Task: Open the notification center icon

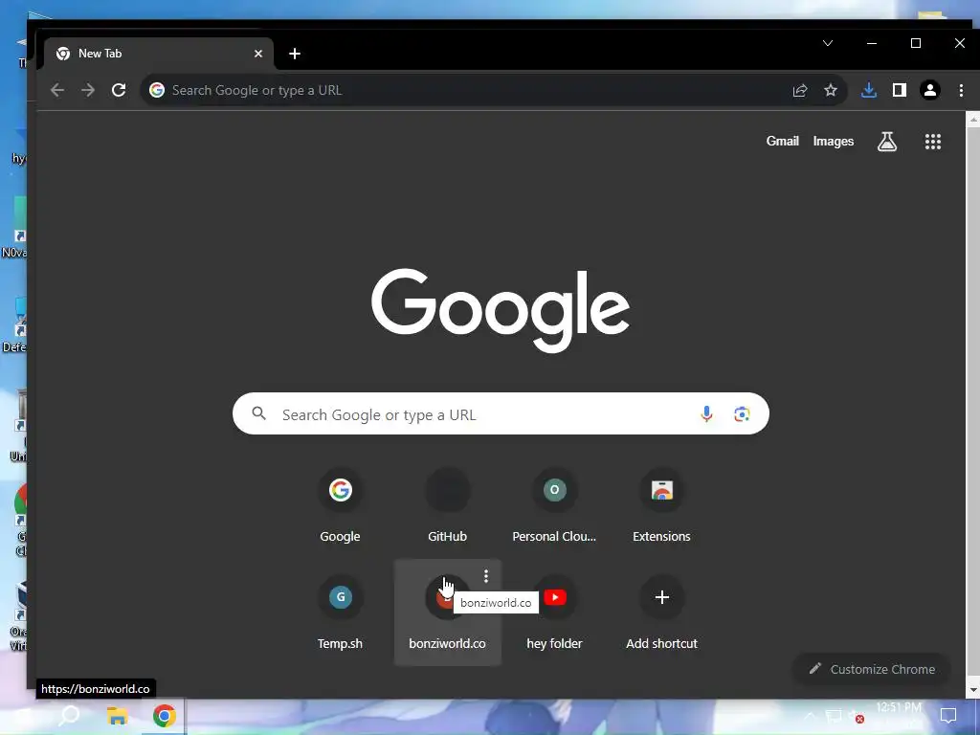Action: 948,716
